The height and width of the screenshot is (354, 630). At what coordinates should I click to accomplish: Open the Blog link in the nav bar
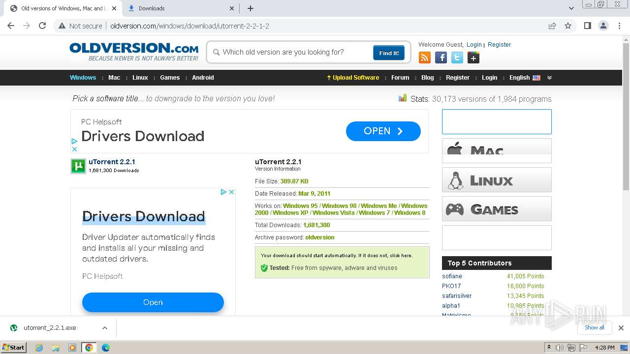coord(428,78)
